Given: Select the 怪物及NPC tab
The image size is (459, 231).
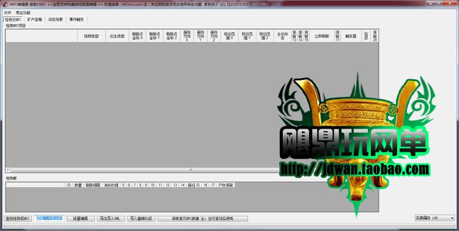Looking at the screenshot, I should coord(13,20).
